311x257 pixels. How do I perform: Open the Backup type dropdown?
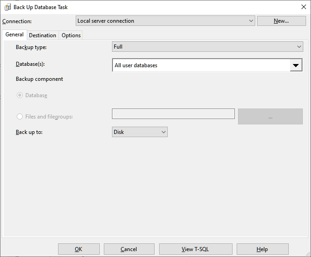208,47
